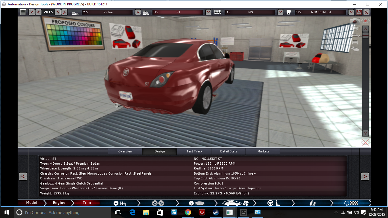Open the ST trim dropdown
Screen dimensions: 388x218
tap(208, 12)
